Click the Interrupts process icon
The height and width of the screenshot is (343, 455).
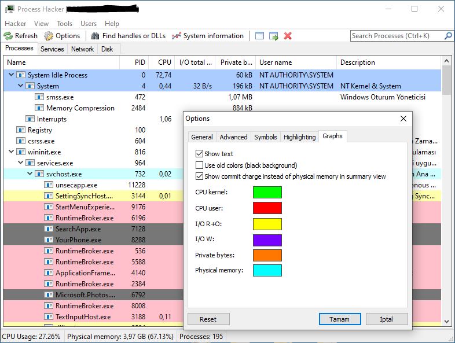[x=30, y=119]
